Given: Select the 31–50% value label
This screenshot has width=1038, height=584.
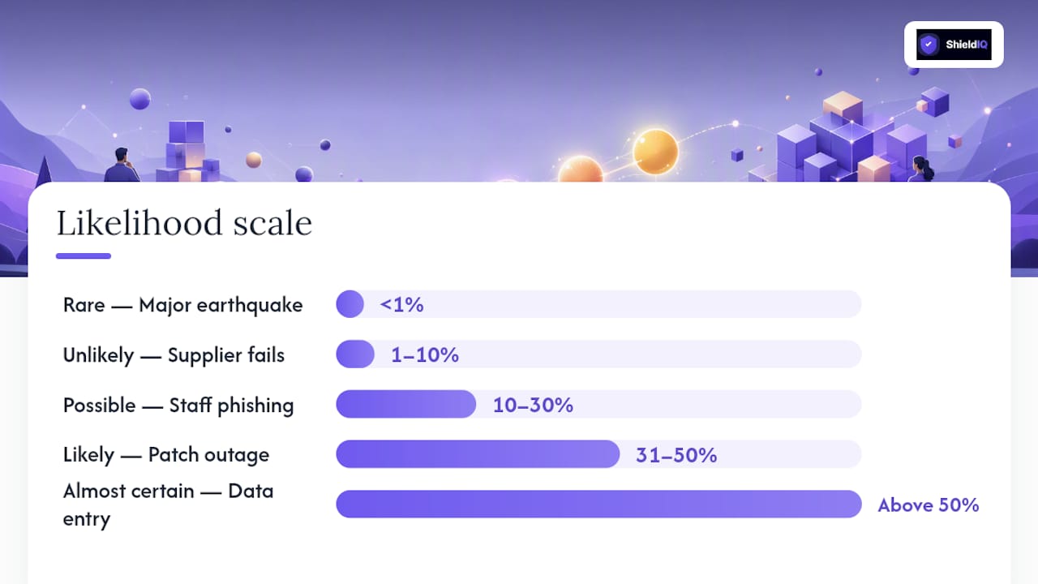Looking at the screenshot, I should 676,455.
